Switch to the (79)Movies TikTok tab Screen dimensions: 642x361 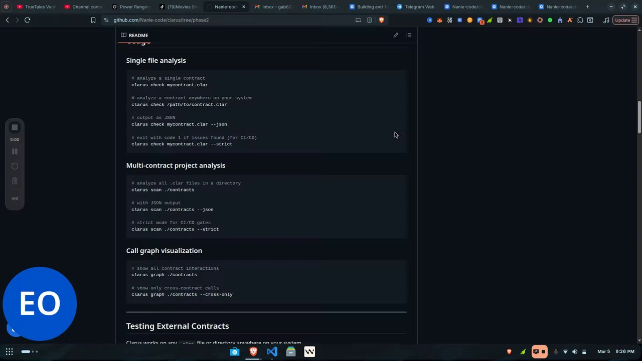pyautogui.click(x=178, y=7)
